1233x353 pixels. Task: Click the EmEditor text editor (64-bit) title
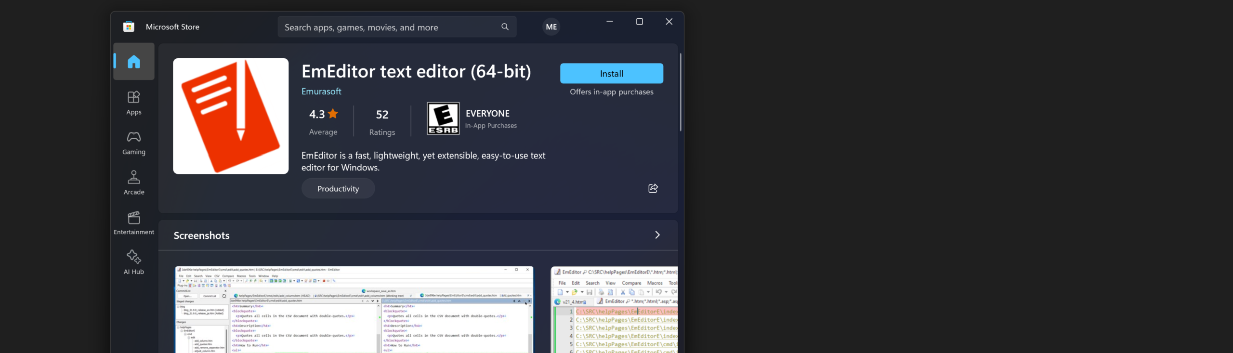point(416,71)
